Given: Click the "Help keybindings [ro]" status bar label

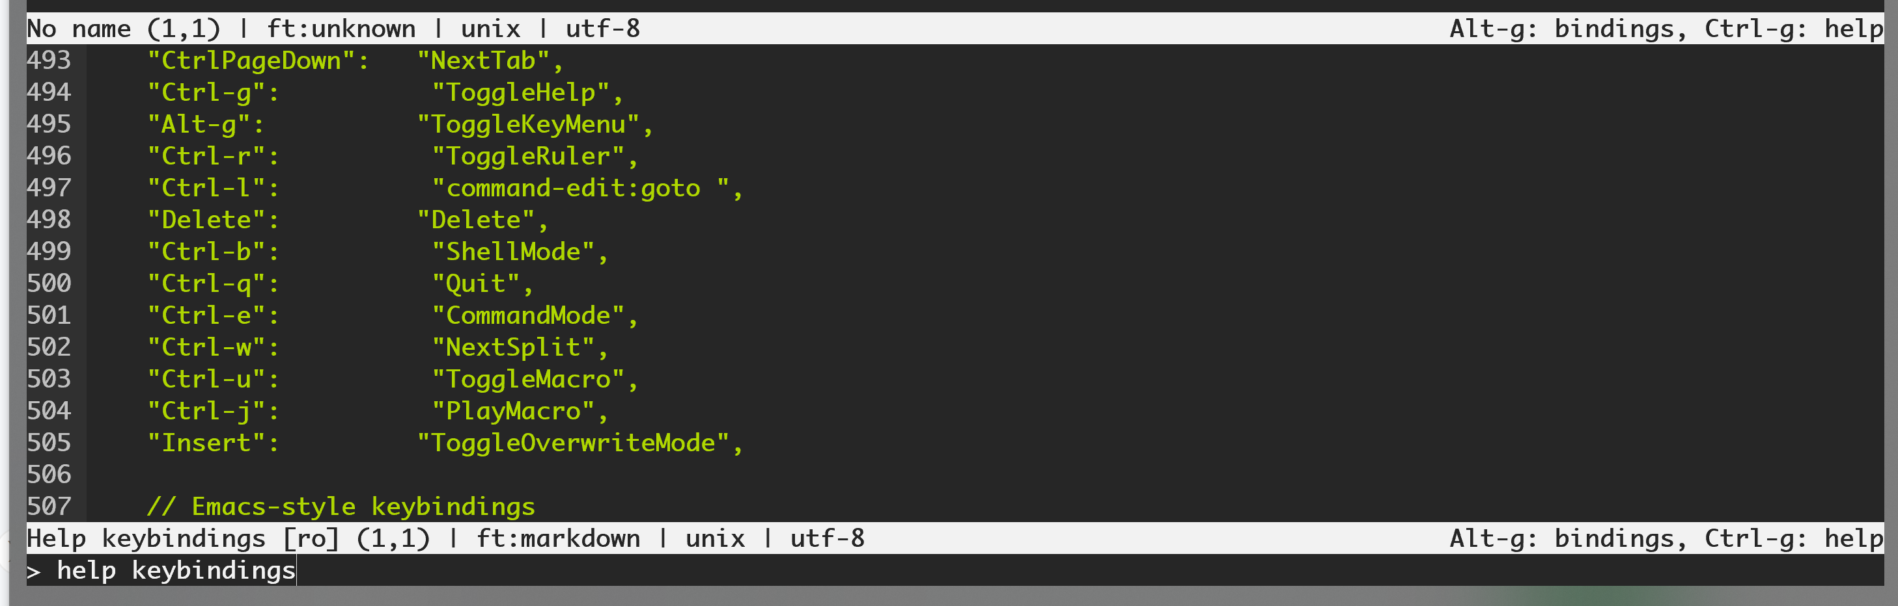Looking at the screenshot, I should (x=183, y=538).
